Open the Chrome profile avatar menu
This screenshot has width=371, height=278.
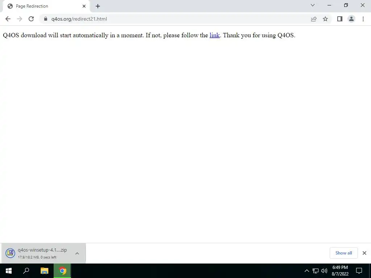click(x=351, y=19)
